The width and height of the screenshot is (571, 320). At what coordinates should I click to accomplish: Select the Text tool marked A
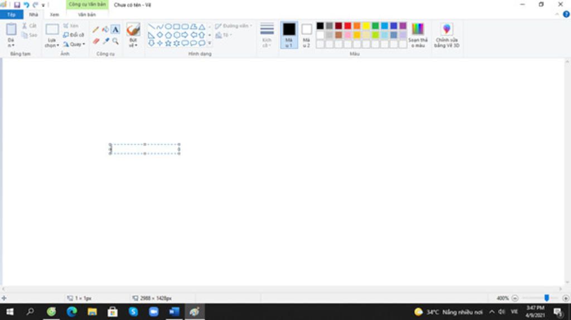(x=115, y=29)
